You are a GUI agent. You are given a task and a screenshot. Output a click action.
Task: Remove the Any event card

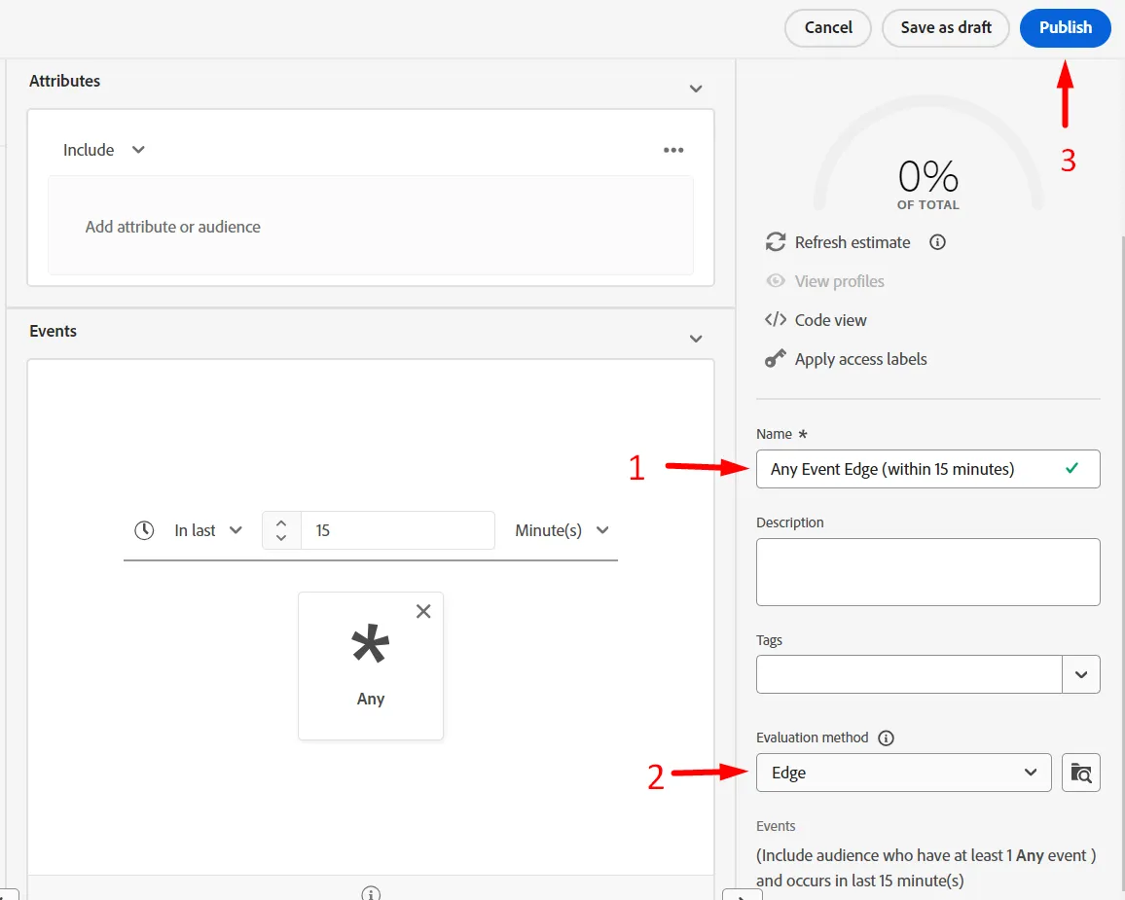tap(423, 611)
